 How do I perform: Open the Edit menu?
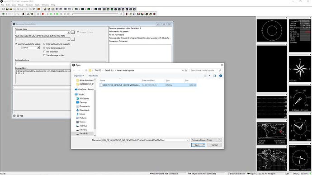pyautogui.click(x=8, y=5)
